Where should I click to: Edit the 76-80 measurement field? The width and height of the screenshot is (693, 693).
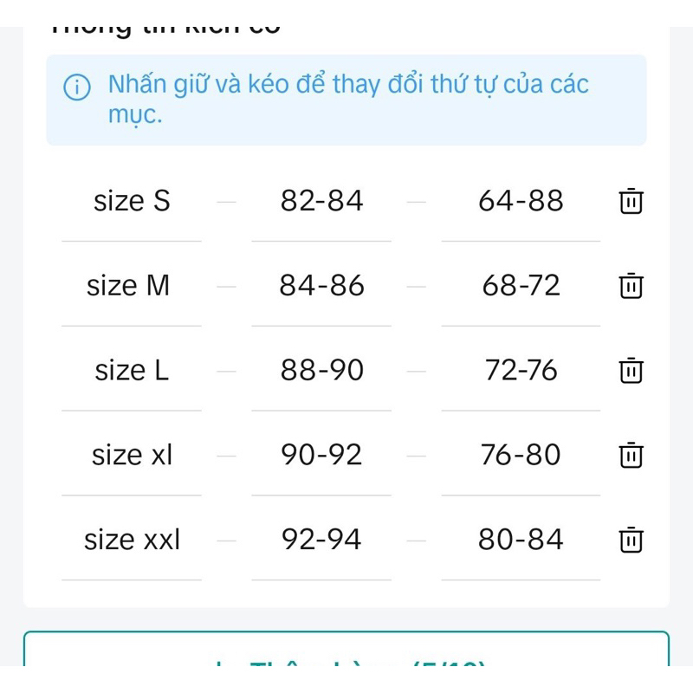[521, 456]
